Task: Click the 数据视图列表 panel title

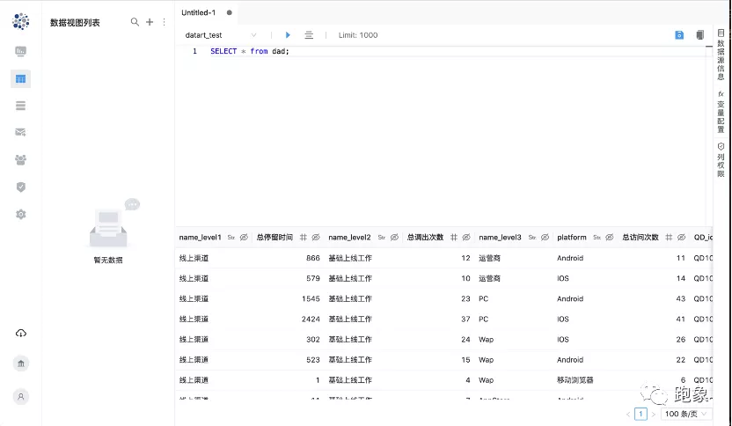Action: click(x=75, y=22)
